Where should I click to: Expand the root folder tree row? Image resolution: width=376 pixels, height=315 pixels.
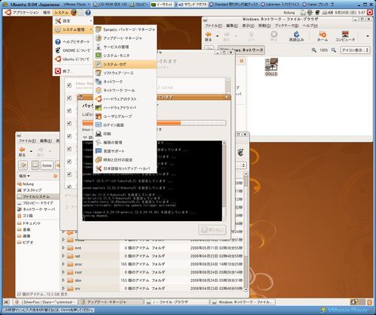pyautogui.click(x=63, y=272)
